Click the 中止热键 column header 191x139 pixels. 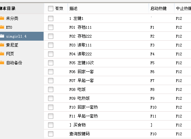[x=183, y=9]
